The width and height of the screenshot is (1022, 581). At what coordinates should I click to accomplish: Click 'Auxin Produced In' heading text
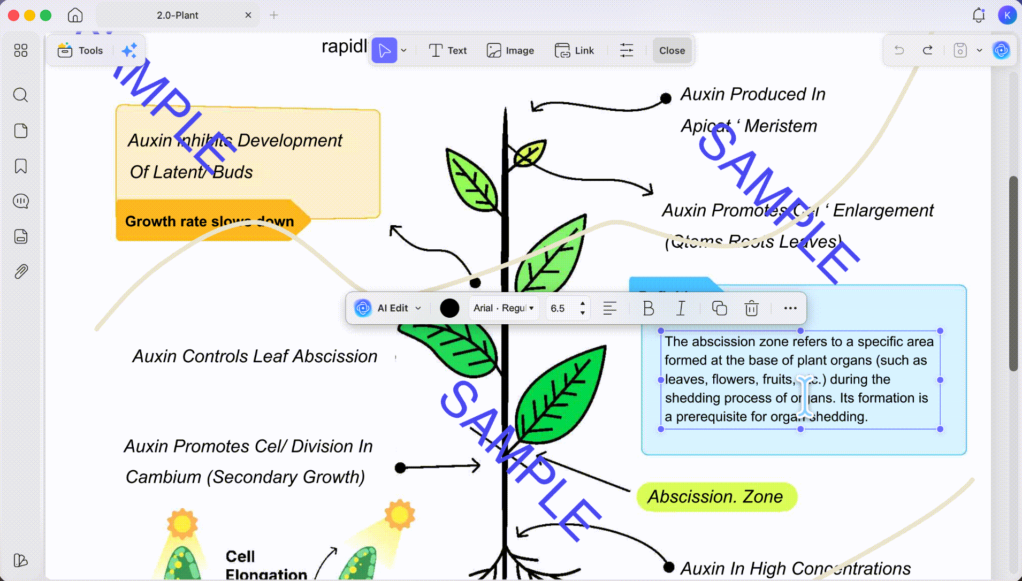[x=753, y=94]
